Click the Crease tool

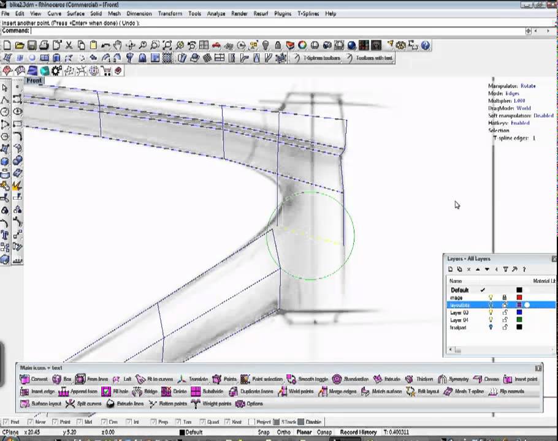tap(486, 379)
